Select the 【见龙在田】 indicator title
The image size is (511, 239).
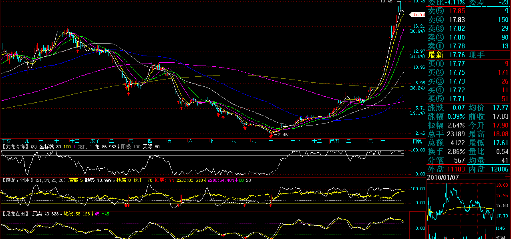point(16,214)
